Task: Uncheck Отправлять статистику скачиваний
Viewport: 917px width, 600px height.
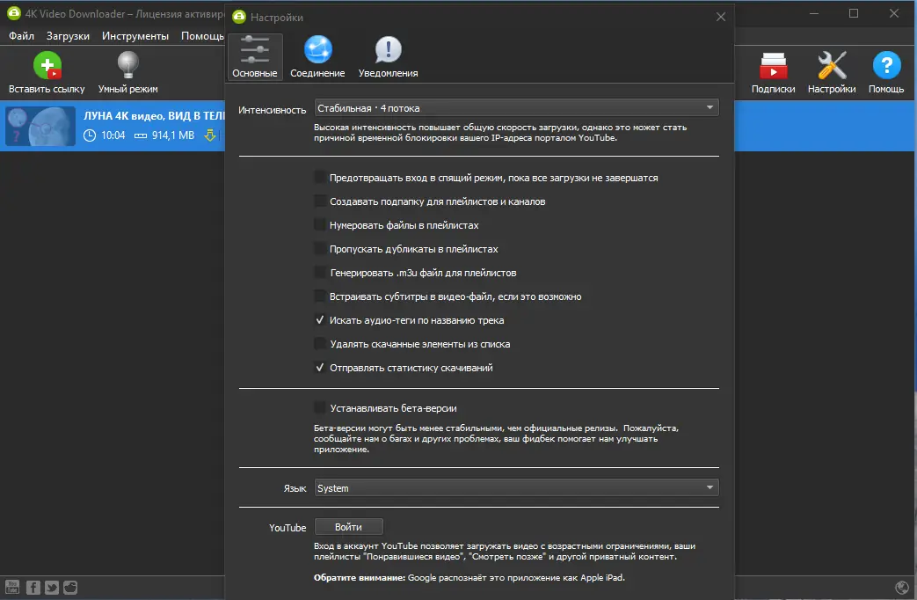Action: tap(320, 368)
